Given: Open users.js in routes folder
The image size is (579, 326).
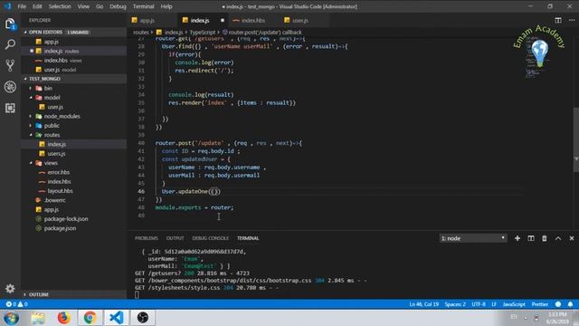Looking at the screenshot, I should (x=74, y=153).
